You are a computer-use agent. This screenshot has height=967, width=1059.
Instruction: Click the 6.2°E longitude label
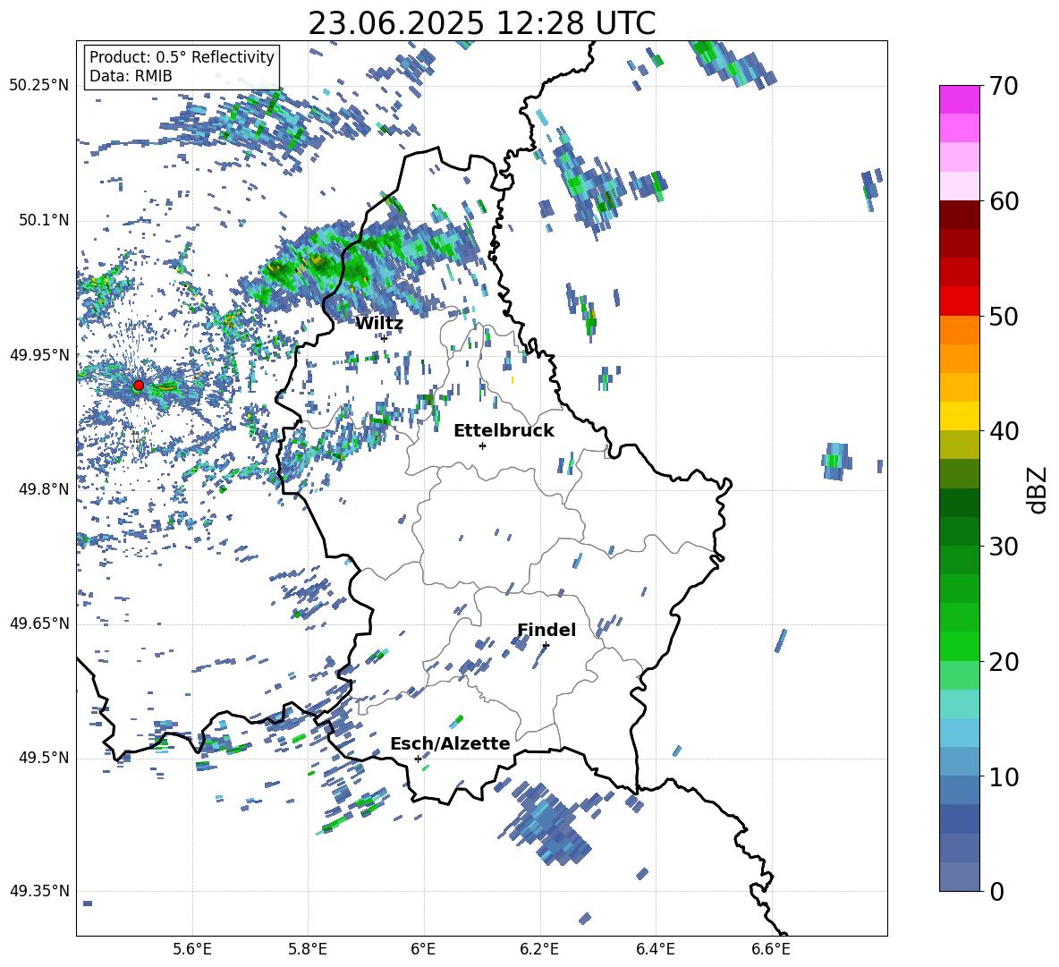tap(539, 949)
